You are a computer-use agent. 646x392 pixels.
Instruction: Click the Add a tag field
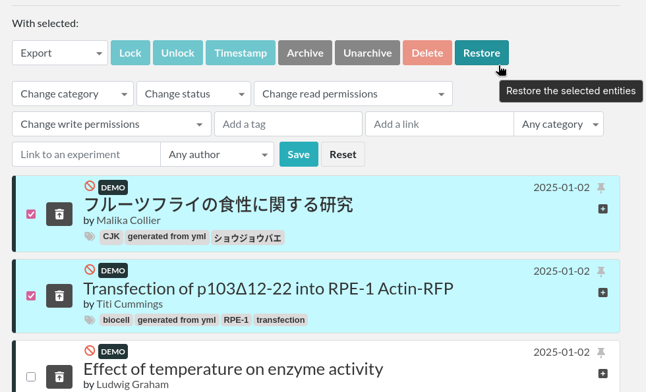point(288,124)
